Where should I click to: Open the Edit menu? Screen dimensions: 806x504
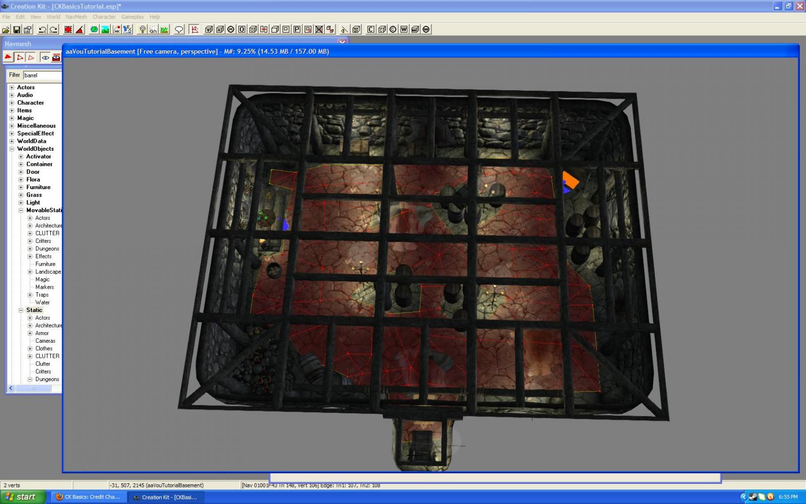tap(20, 17)
